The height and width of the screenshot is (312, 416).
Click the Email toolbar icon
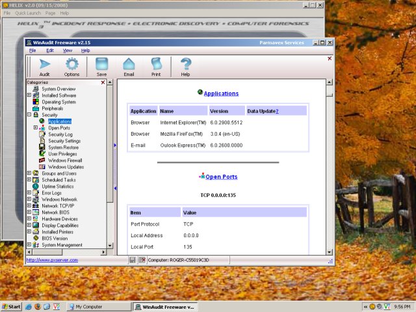click(129, 66)
